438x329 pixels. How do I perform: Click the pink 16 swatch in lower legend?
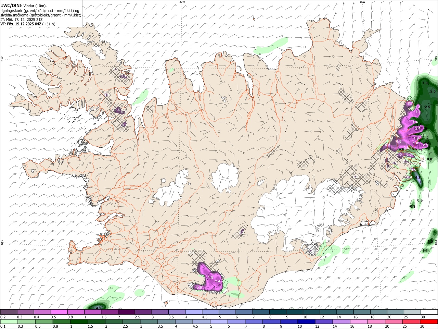[359, 321]
